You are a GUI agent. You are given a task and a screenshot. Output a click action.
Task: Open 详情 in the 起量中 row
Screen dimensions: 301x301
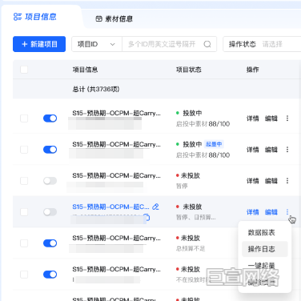(x=253, y=150)
